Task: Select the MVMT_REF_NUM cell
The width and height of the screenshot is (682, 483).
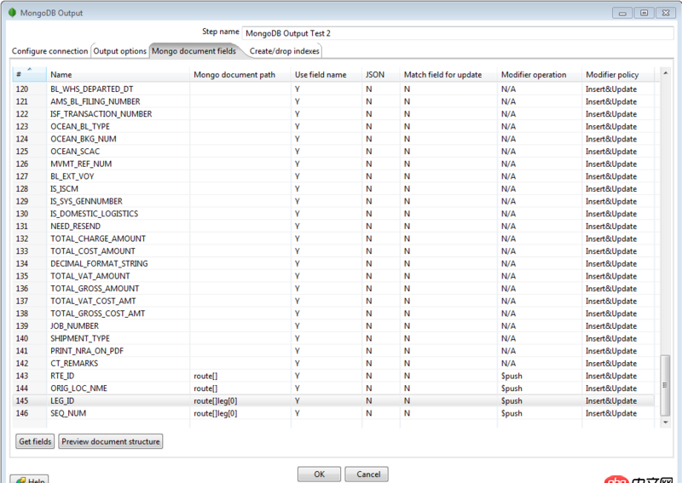Action: click(x=118, y=164)
